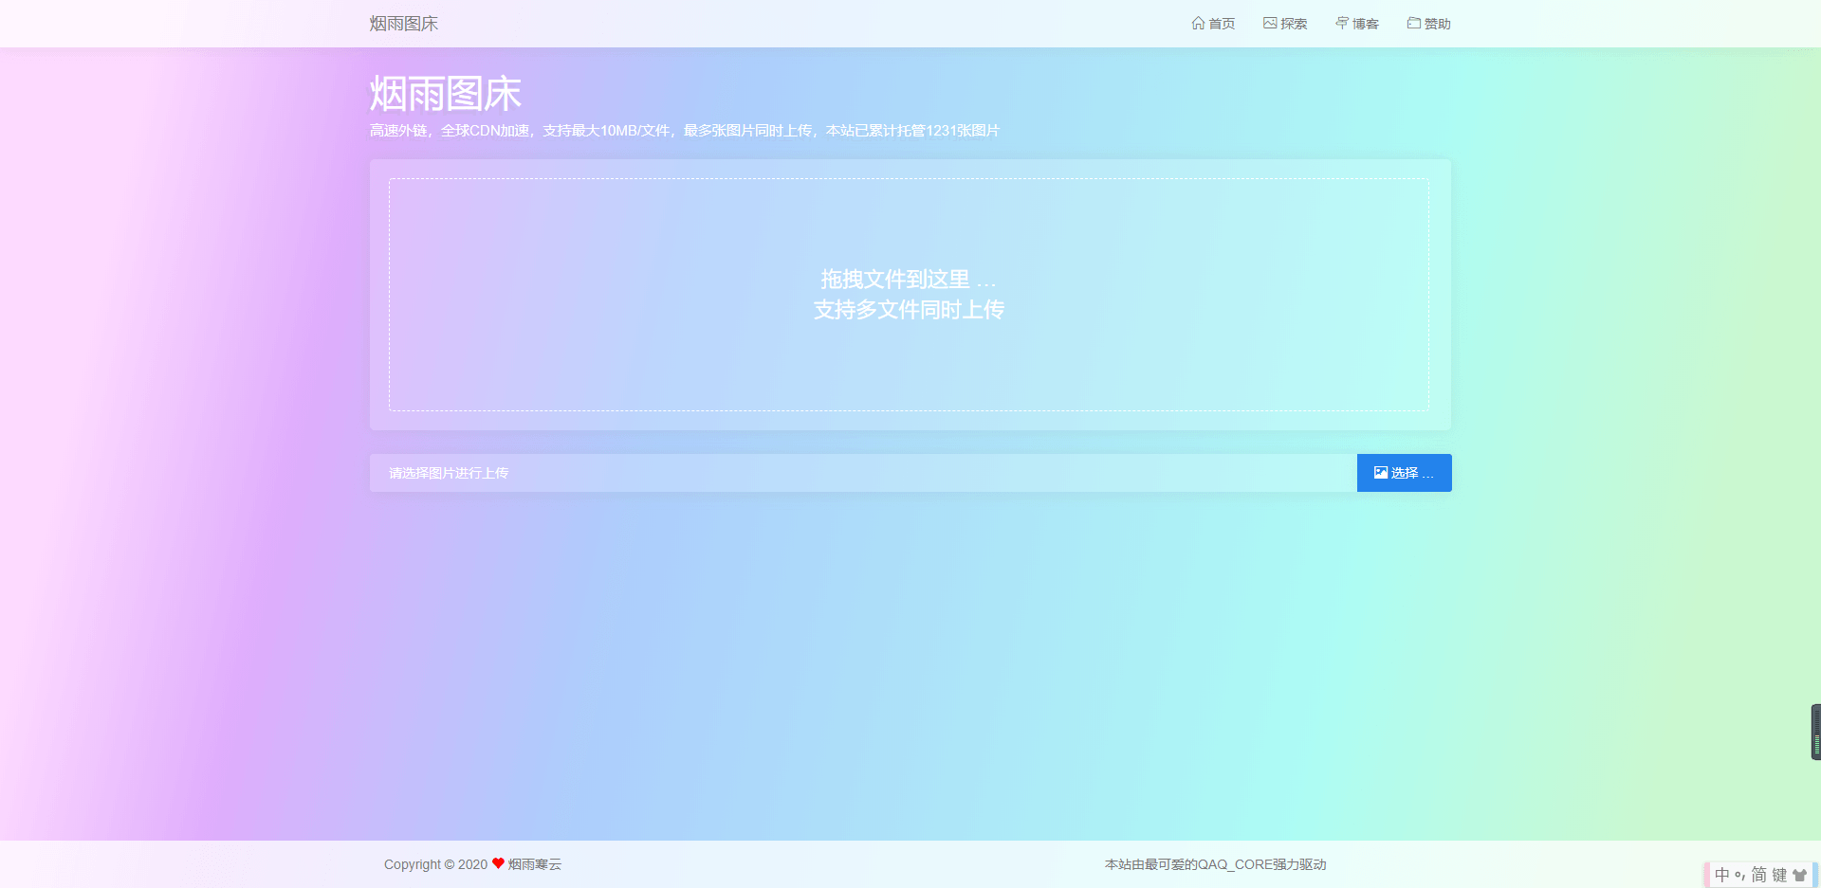Click the Copyright © 2020 footer text
This screenshot has width=1821, height=888.
coord(435,864)
